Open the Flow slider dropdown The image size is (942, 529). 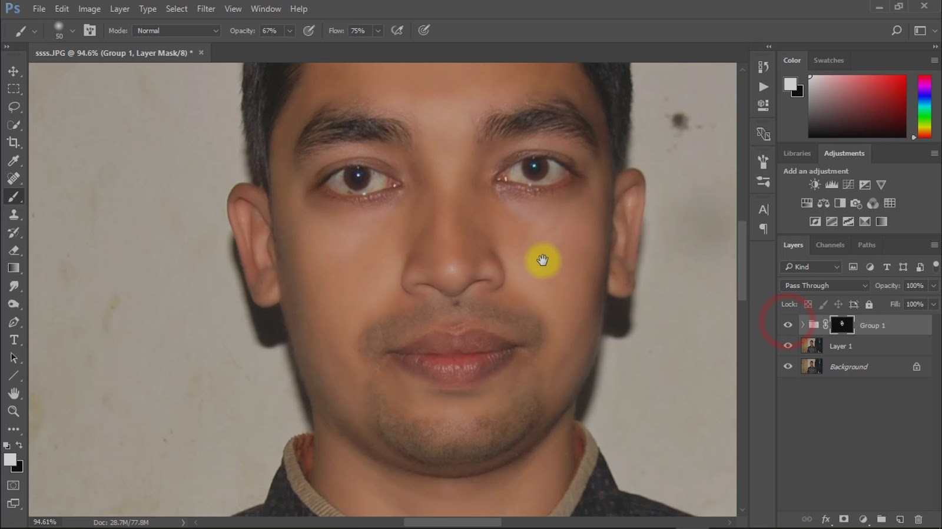[378, 31]
